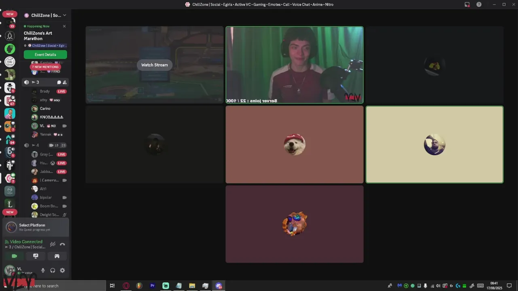Select user Alt1 in channel 4
The image size is (518, 291).
tap(49, 189)
